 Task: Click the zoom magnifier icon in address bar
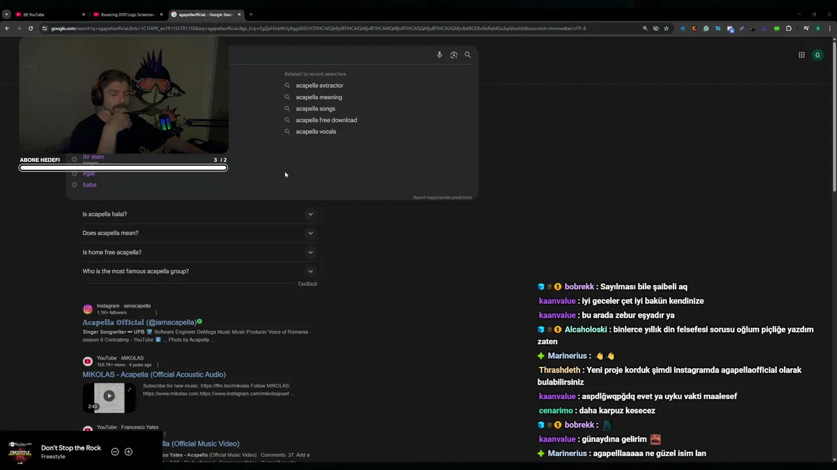coord(645,28)
